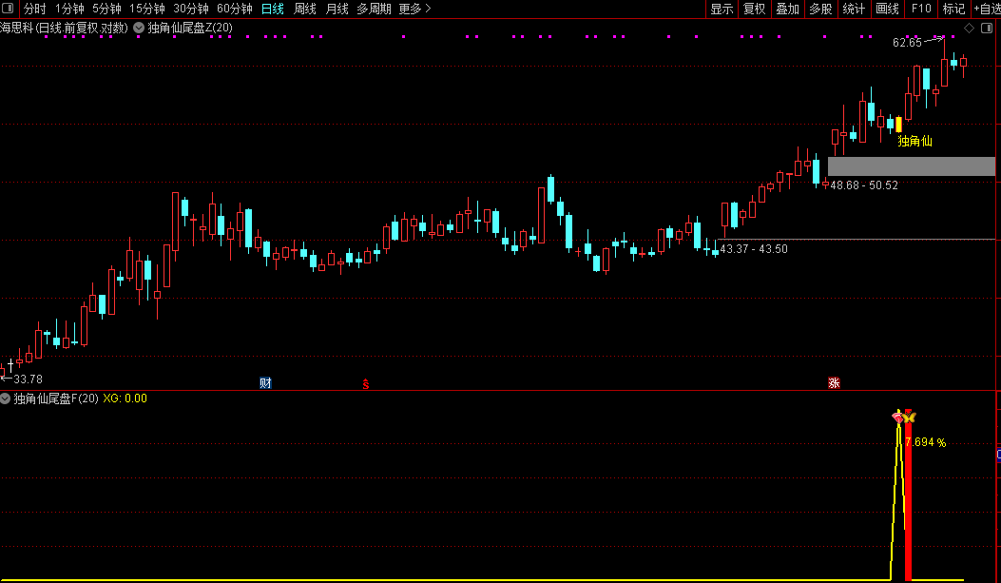1001x583 pixels.
Task: Open the 统计 statistics tool
Action: [855, 9]
